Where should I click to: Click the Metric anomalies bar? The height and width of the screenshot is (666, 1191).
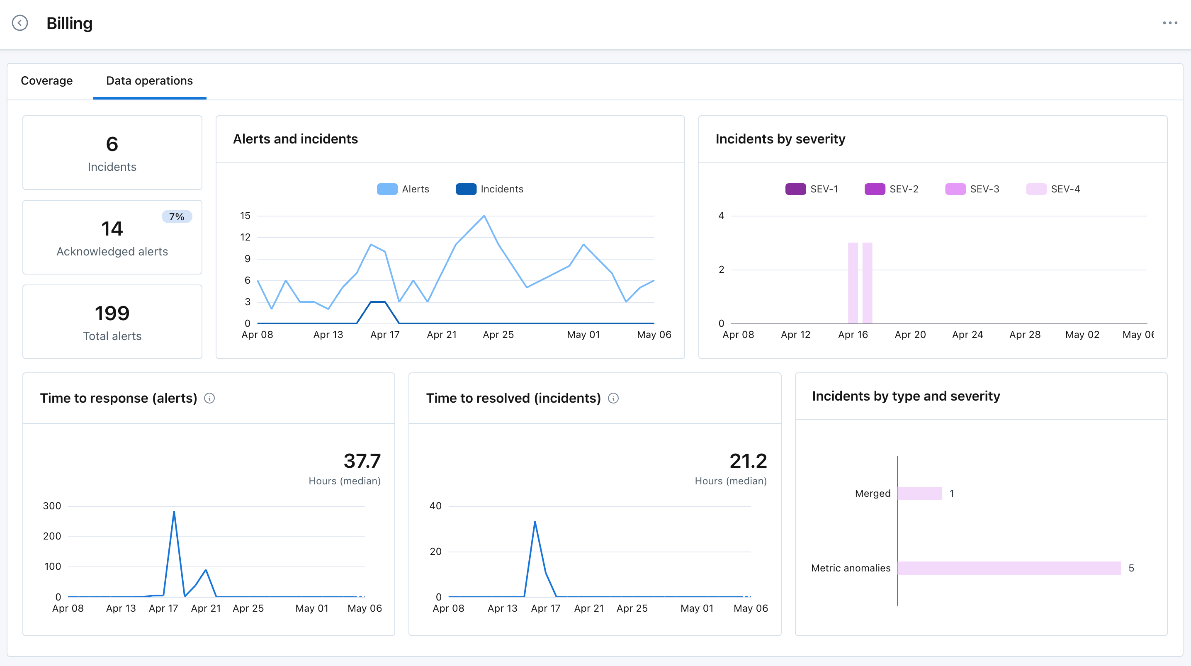[x=1009, y=568]
